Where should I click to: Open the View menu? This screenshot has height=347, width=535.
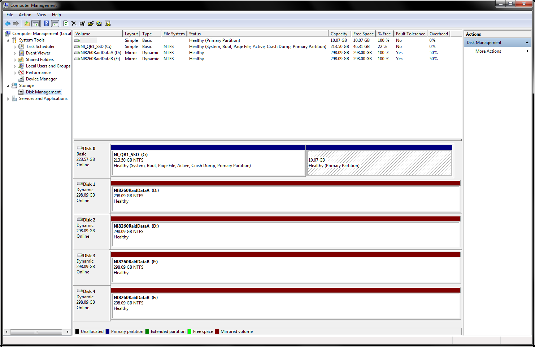coord(42,15)
